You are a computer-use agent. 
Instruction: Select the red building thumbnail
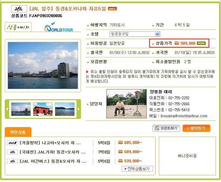pyautogui.click(x=43, y=109)
